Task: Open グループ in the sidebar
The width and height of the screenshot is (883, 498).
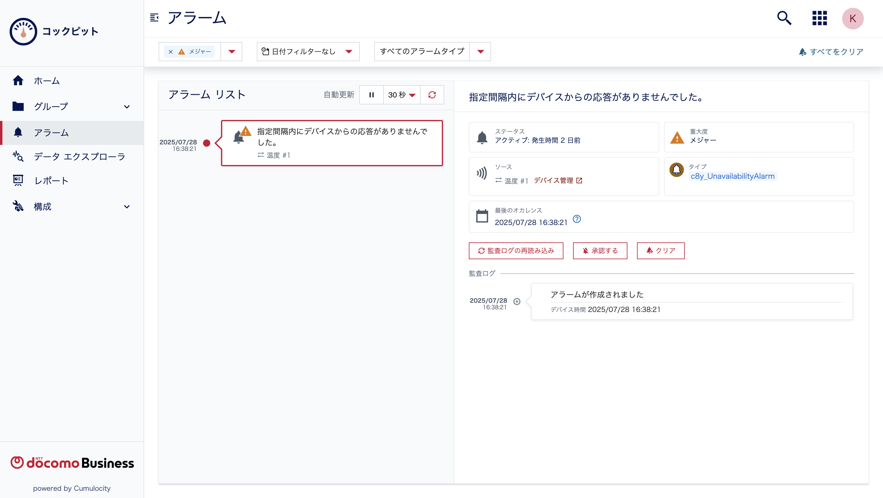Action: (x=72, y=106)
